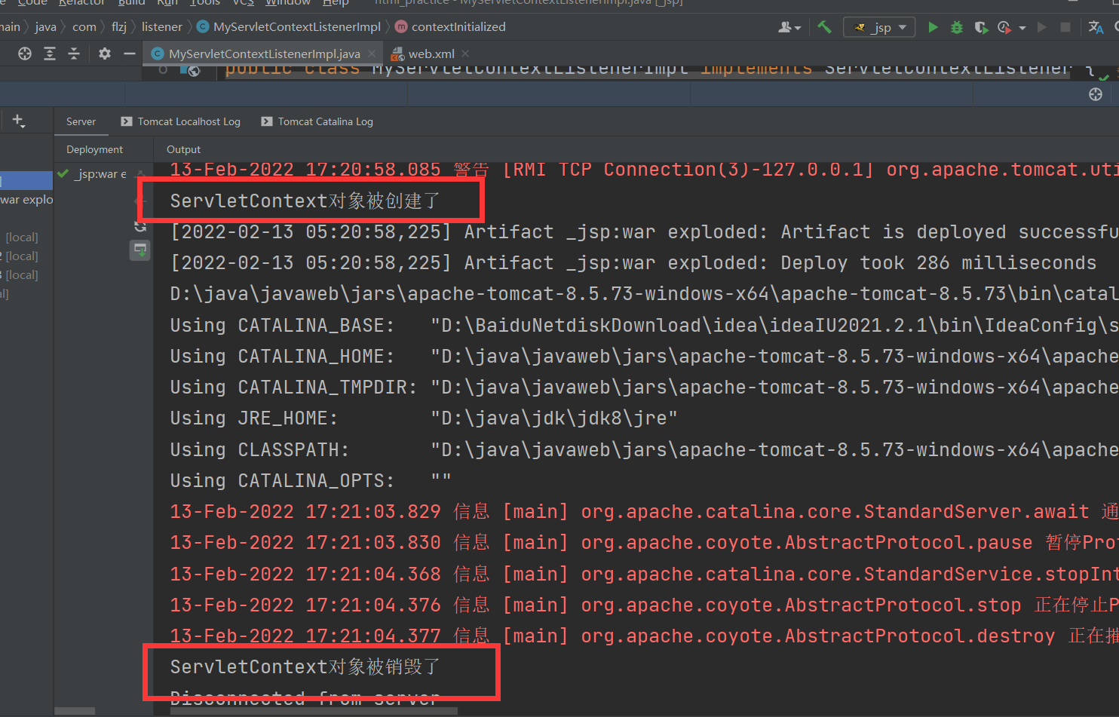Click the horizontal scrollbar under services tree
The image size is (1119, 717).
(x=75, y=711)
